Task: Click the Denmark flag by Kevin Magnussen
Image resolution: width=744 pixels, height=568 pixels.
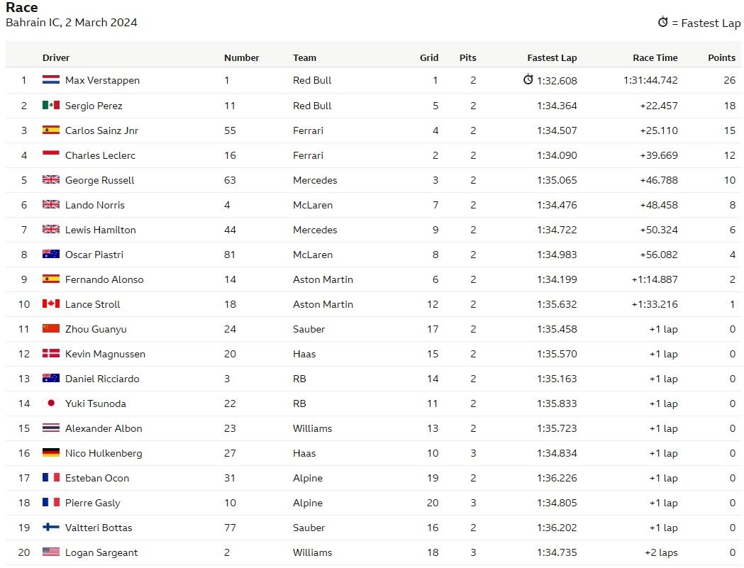Action: tap(51, 353)
